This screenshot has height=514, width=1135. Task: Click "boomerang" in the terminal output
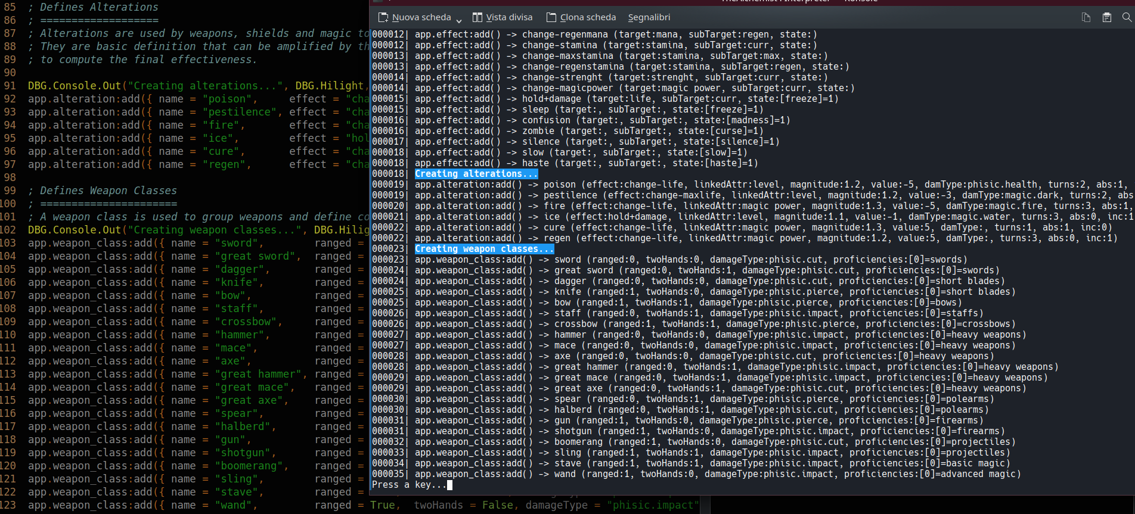(x=578, y=442)
